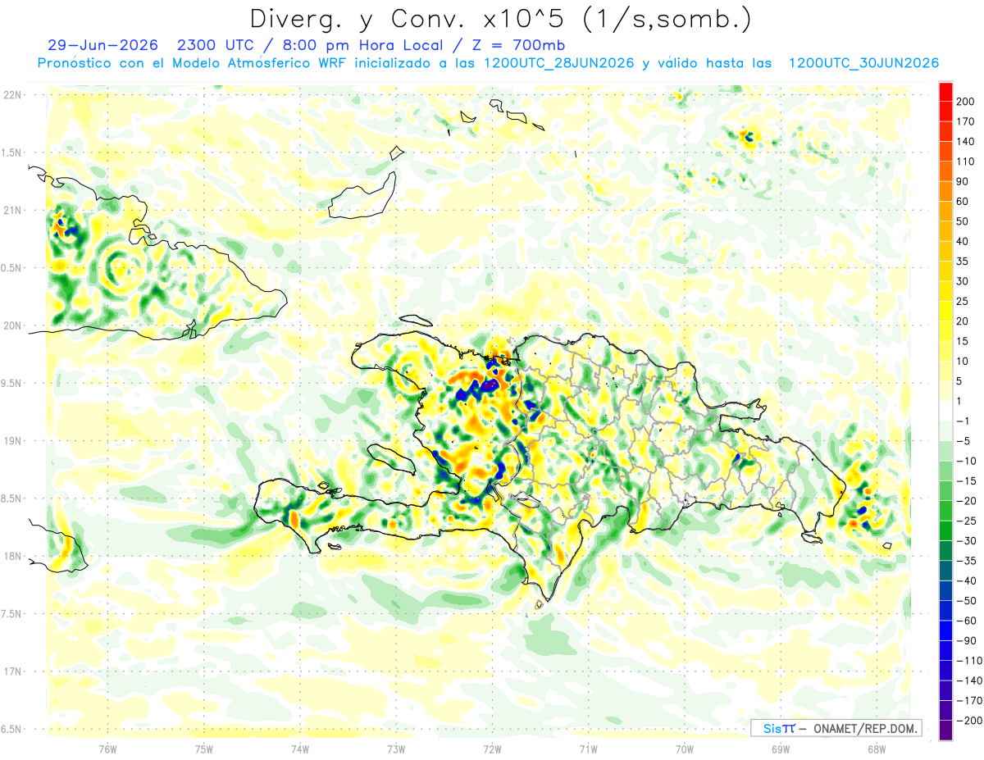The width and height of the screenshot is (984, 760).
Task: Click the 140 value on the color scale
Action: [x=967, y=142]
